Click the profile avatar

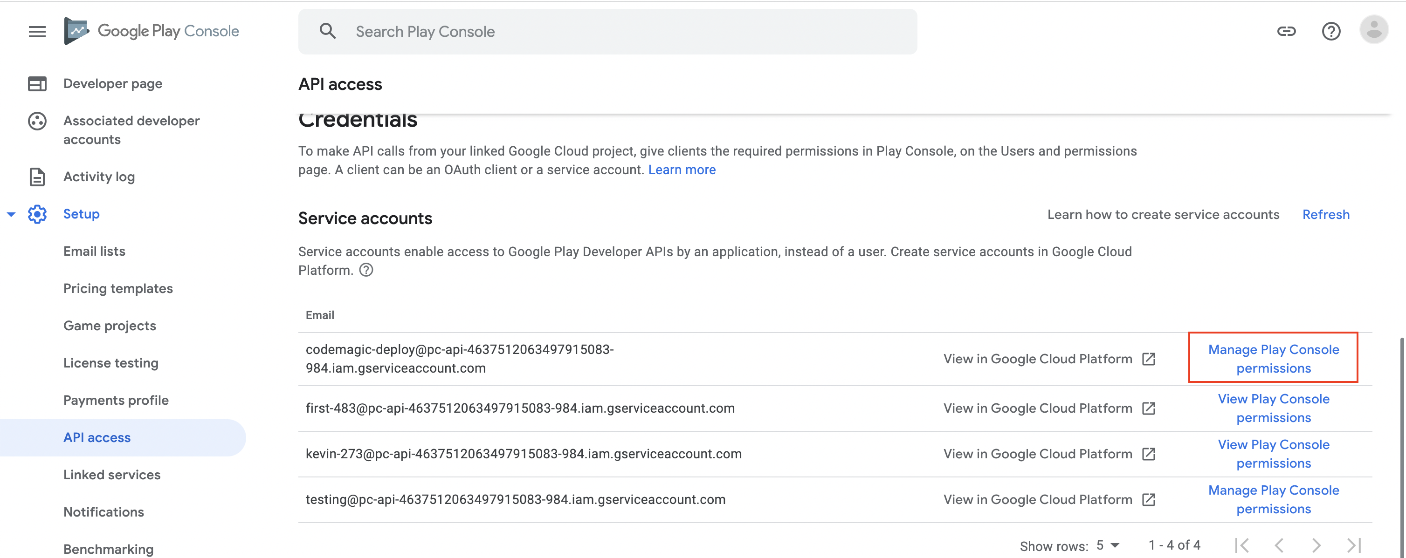point(1374,31)
